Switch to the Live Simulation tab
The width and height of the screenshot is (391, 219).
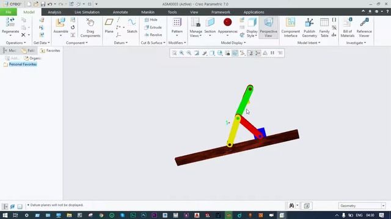tap(87, 12)
